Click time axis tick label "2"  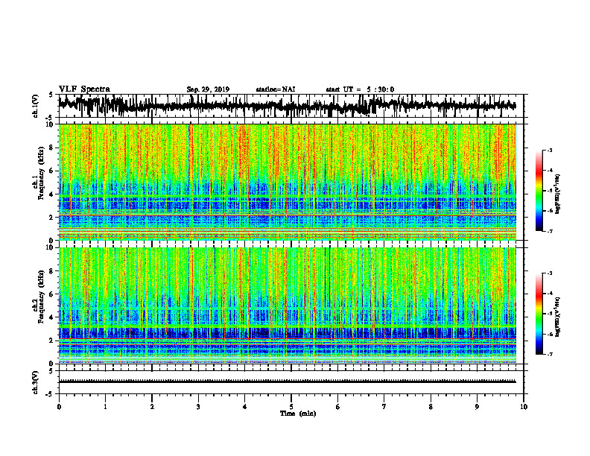pyautogui.click(x=152, y=407)
